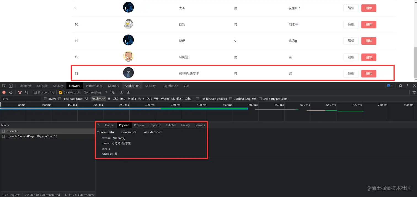This screenshot has width=417, height=197.
Task: Open the Cookies tab of request
Action: 199,125
